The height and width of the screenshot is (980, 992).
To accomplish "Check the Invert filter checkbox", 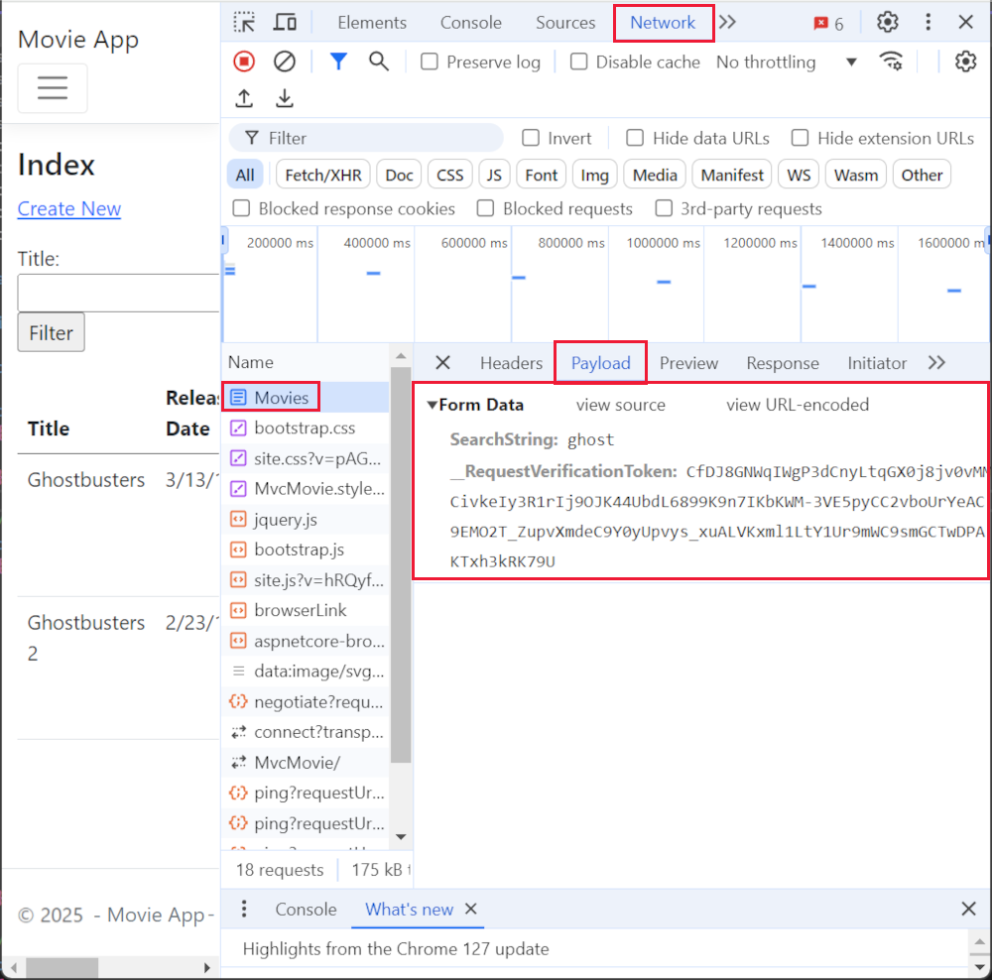I will pyautogui.click(x=531, y=138).
